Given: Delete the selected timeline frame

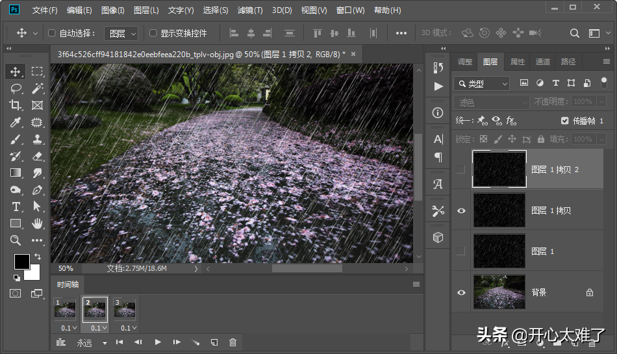Looking at the screenshot, I should (x=233, y=342).
